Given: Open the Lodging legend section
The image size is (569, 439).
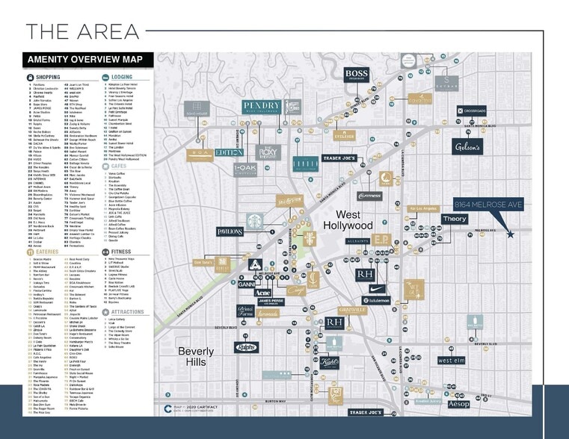Looking at the screenshot, I should [121, 77].
